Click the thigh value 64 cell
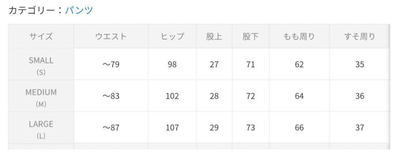Image resolution: width=394 pixels, height=158 pixels. pos(299,96)
